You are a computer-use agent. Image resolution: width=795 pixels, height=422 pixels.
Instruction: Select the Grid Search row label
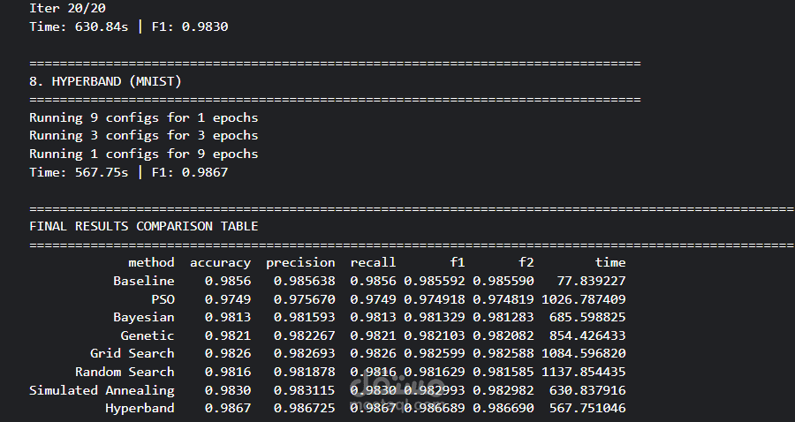point(132,354)
